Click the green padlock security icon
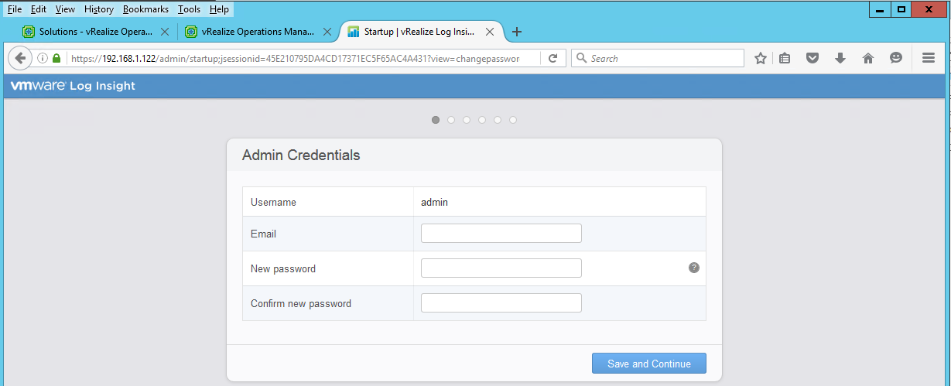Viewport: 951px width, 386px height. (56, 58)
